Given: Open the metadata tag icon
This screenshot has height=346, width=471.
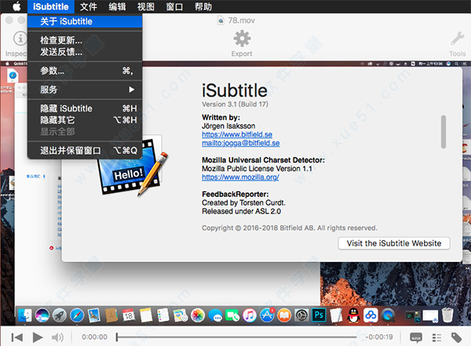Looking at the screenshot, I should click(x=456, y=337).
